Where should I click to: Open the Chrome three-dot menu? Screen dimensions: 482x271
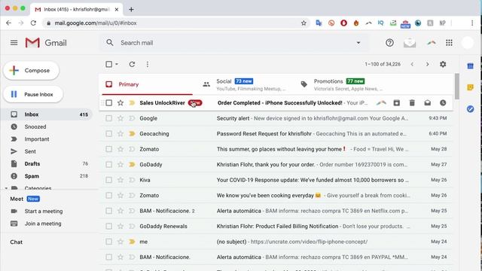(472, 23)
